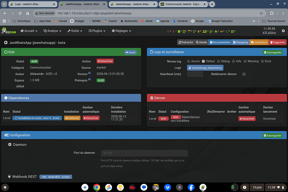The image size is (288, 192).
Task: Select Aucun log level
Action: tap(188, 61)
